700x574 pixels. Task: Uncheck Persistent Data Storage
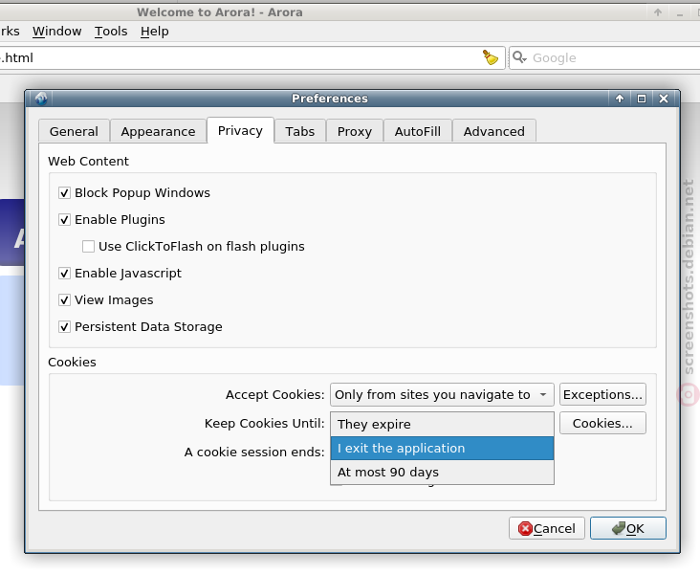point(64,327)
